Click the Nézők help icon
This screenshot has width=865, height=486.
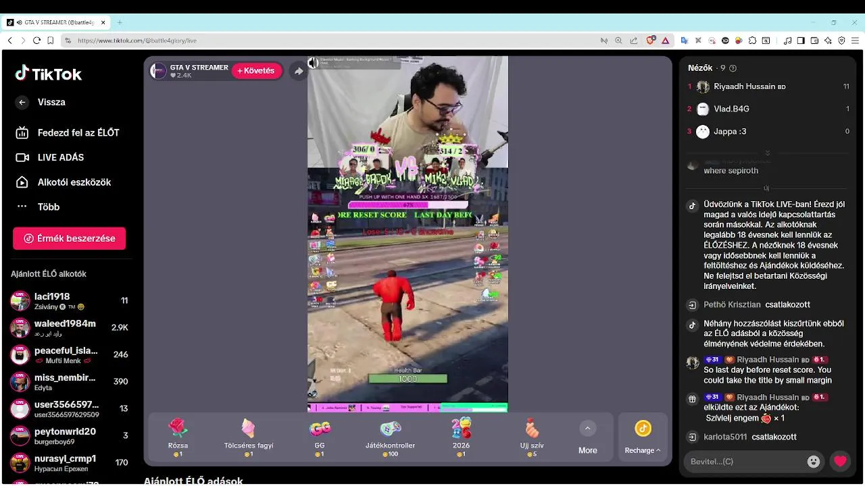tap(733, 68)
